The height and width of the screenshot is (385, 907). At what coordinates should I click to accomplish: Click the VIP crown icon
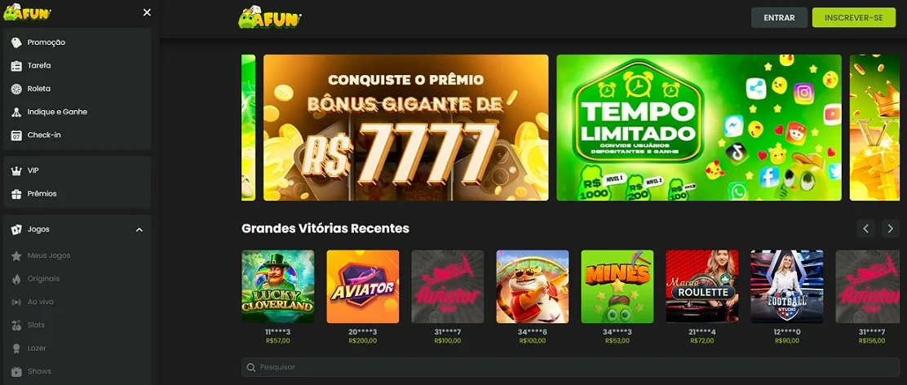(17, 170)
